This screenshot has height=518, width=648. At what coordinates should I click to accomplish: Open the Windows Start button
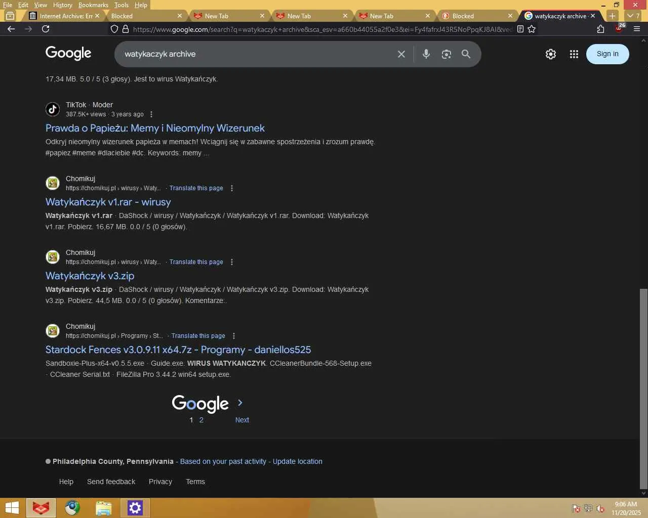(12, 508)
